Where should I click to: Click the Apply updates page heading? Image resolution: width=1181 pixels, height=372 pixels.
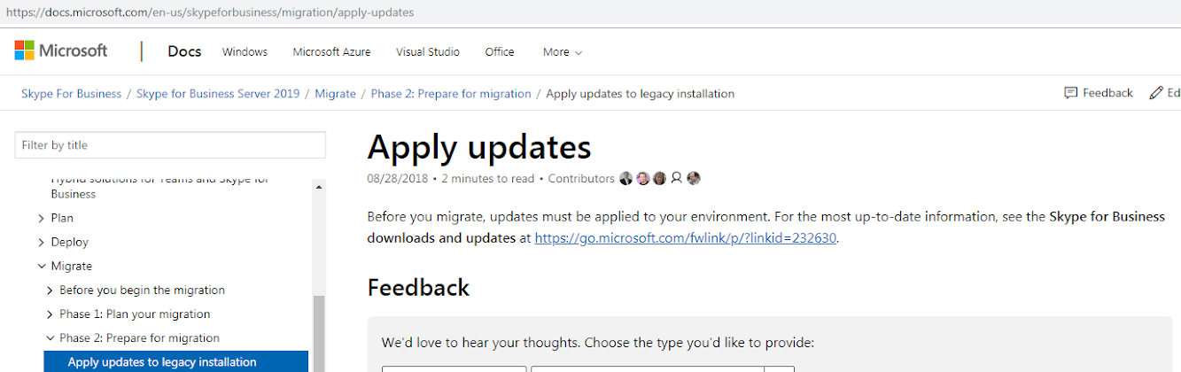pos(479,146)
